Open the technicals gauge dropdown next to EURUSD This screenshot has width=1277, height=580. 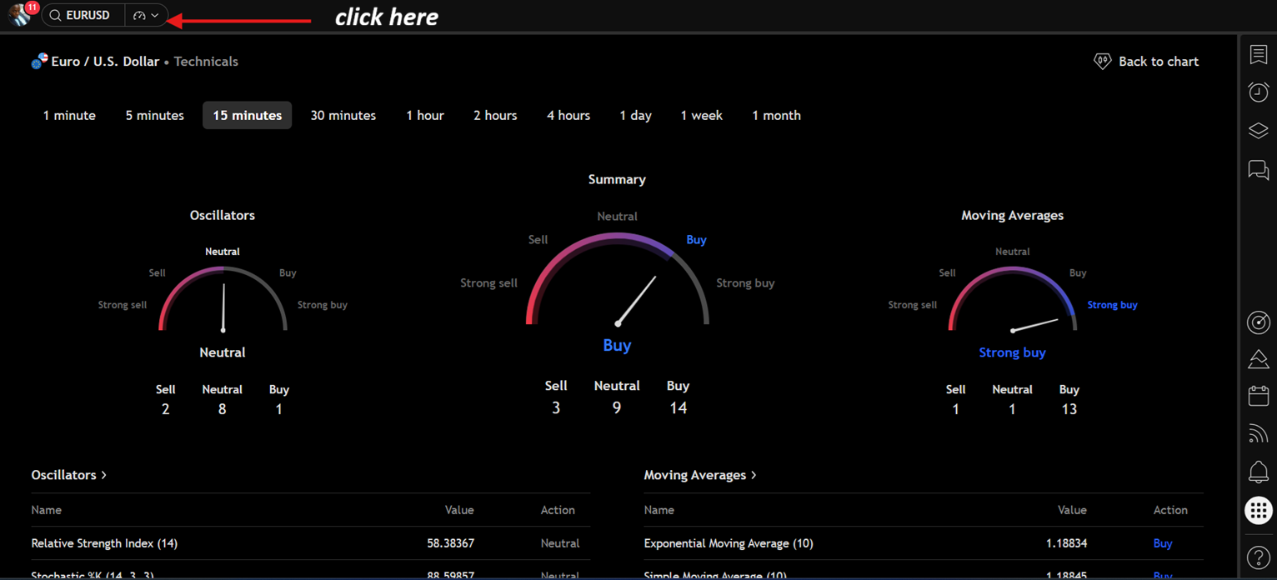(146, 15)
